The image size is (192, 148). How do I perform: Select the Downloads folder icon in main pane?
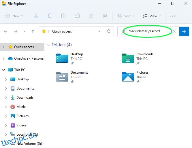[x=128, y=58]
